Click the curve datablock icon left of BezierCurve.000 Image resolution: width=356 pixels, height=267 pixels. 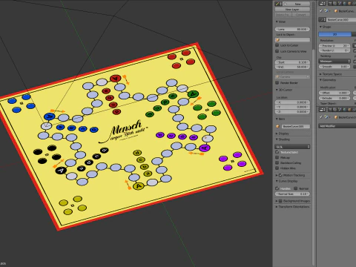click(322, 19)
